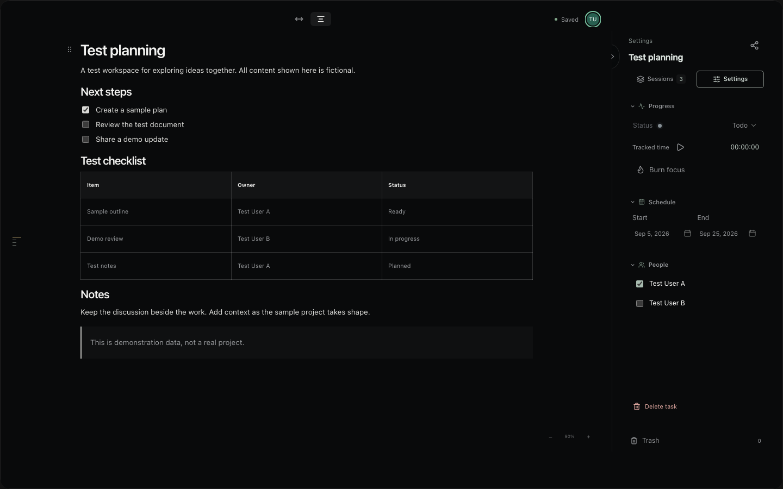Click the Saved status indicator

click(x=567, y=20)
